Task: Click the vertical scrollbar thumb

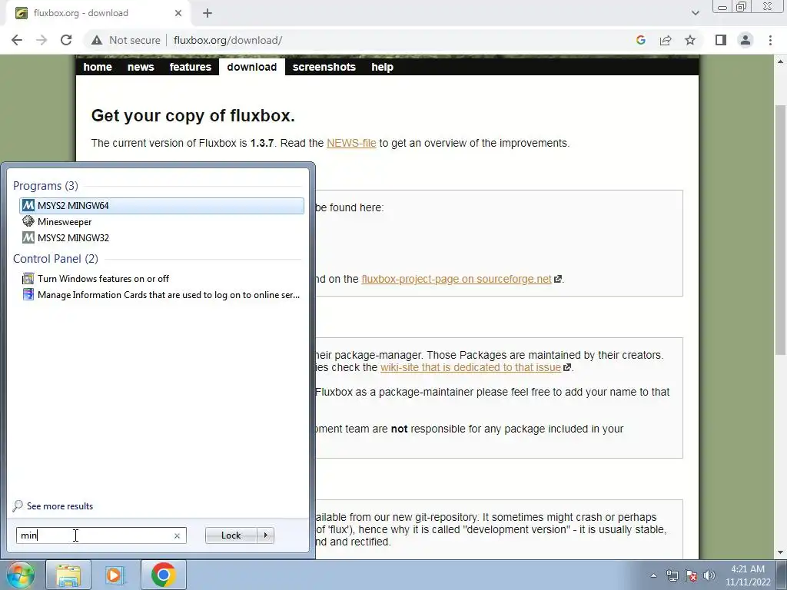Action: point(781,230)
